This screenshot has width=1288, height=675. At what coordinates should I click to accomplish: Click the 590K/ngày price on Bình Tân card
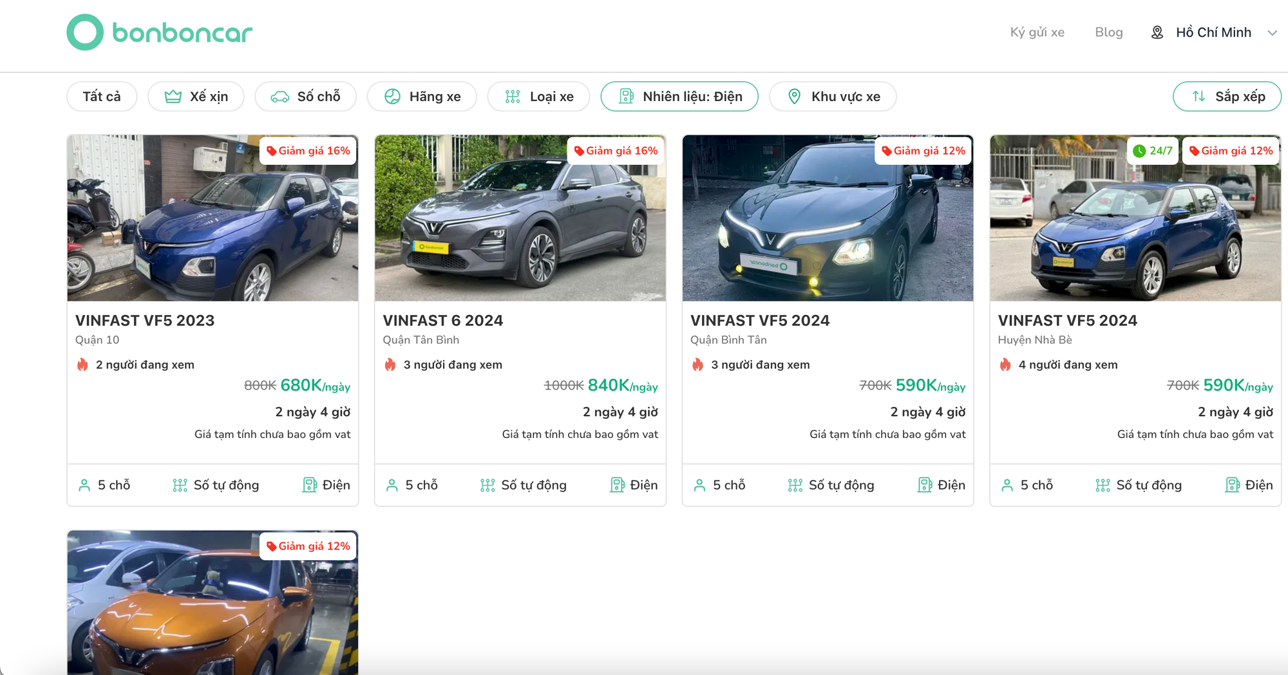(931, 386)
